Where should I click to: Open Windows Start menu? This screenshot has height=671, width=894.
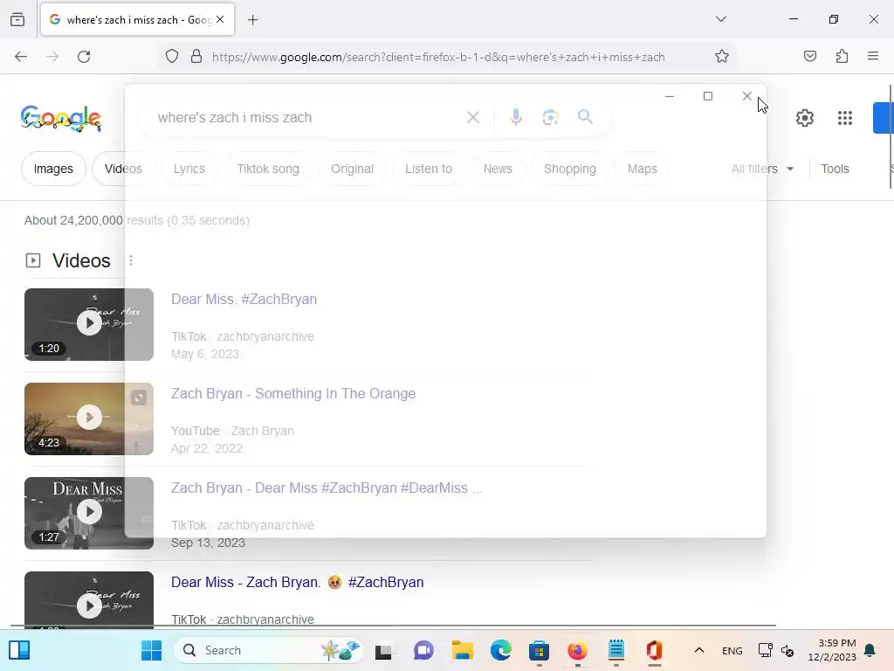pyautogui.click(x=151, y=650)
